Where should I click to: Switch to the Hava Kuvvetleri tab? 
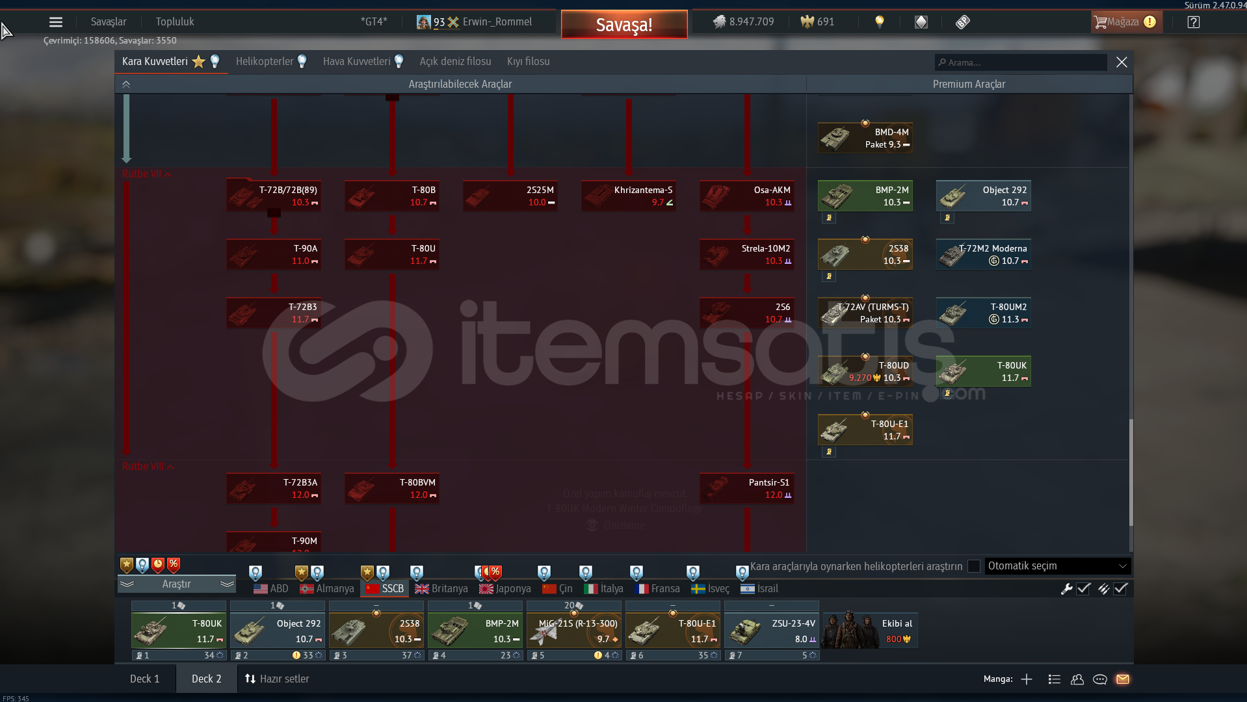(363, 62)
